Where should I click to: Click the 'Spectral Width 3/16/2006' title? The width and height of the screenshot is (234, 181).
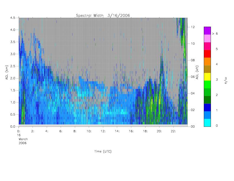pyautogui.click(x=103, y=15)
